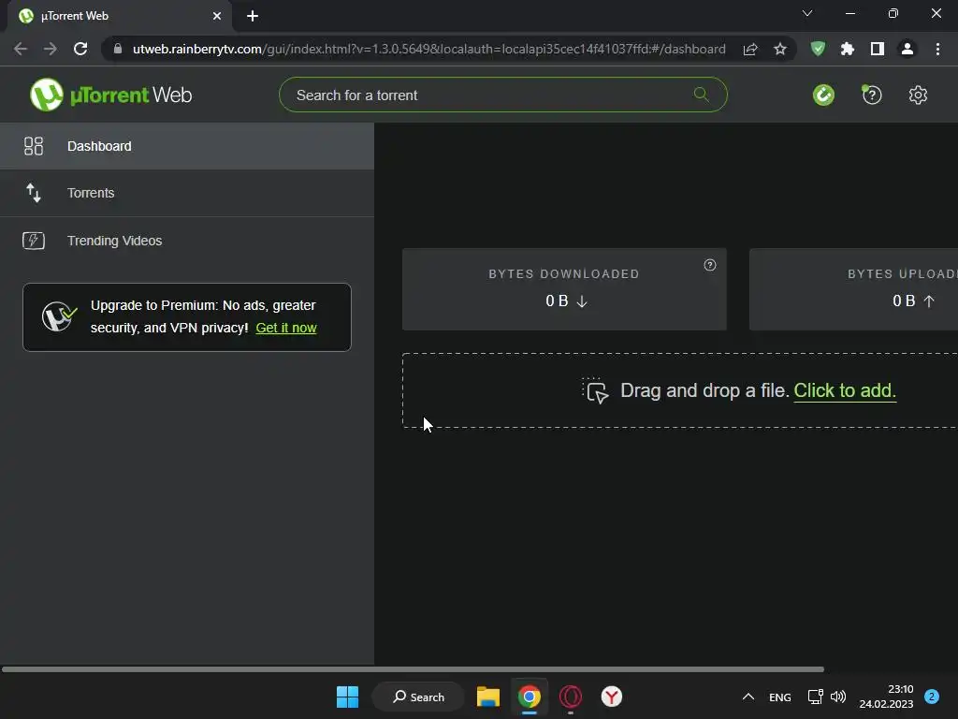Bookmark the page with the star icon
This screenshot has height=719, width=958.
[x=779, y=49]
